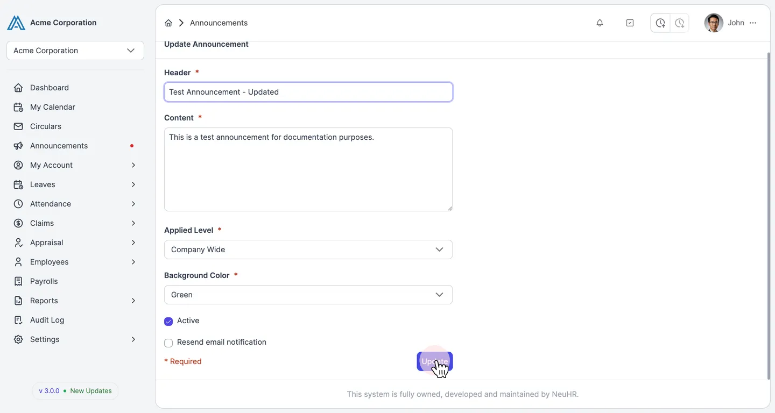Click the Announcements megaphone icon

(x=18, y=146)
